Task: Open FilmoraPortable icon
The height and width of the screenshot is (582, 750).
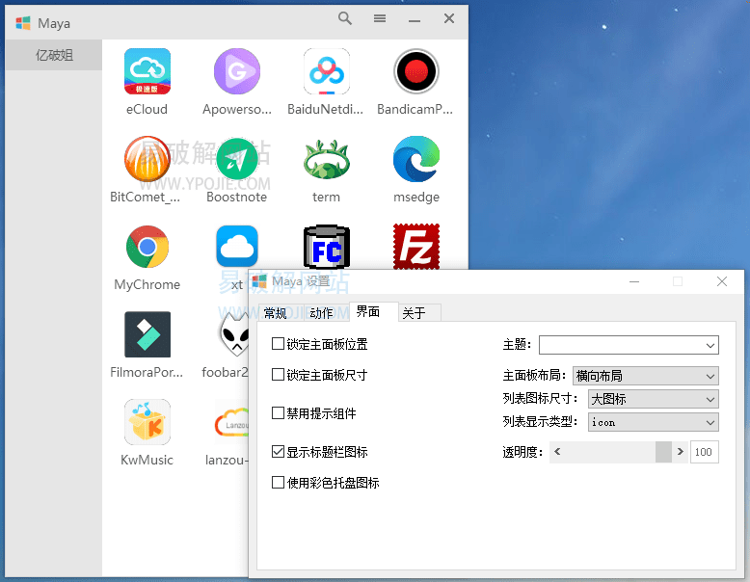Action: point(147,334)
